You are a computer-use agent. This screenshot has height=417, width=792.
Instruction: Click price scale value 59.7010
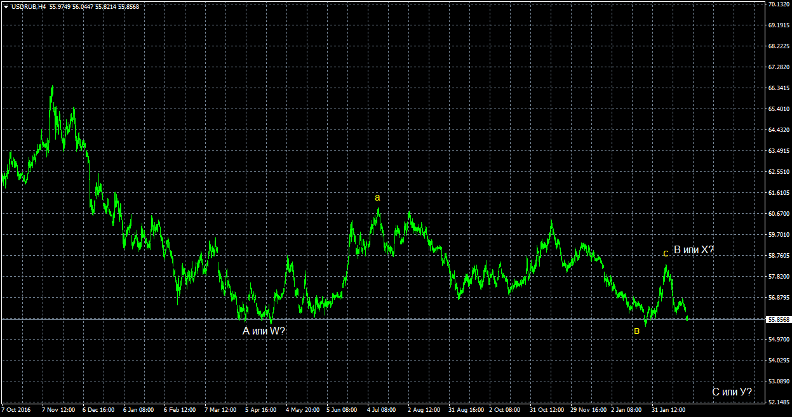tap(777, 235)
